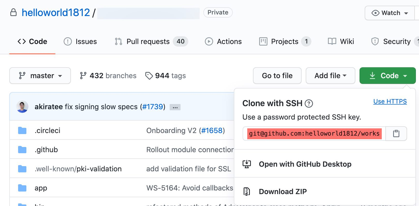Screen dimensions: 419x206
Task: Click the ZIP file icon
Action: coord(247,192)
